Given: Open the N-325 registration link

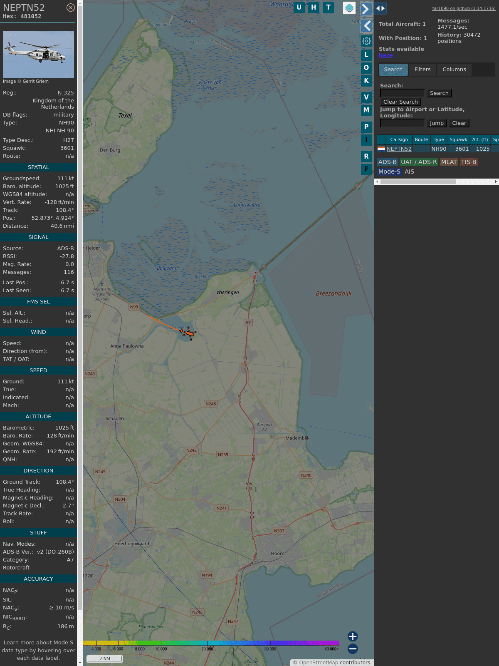Looking at the screenshot, I should [66, 93].
